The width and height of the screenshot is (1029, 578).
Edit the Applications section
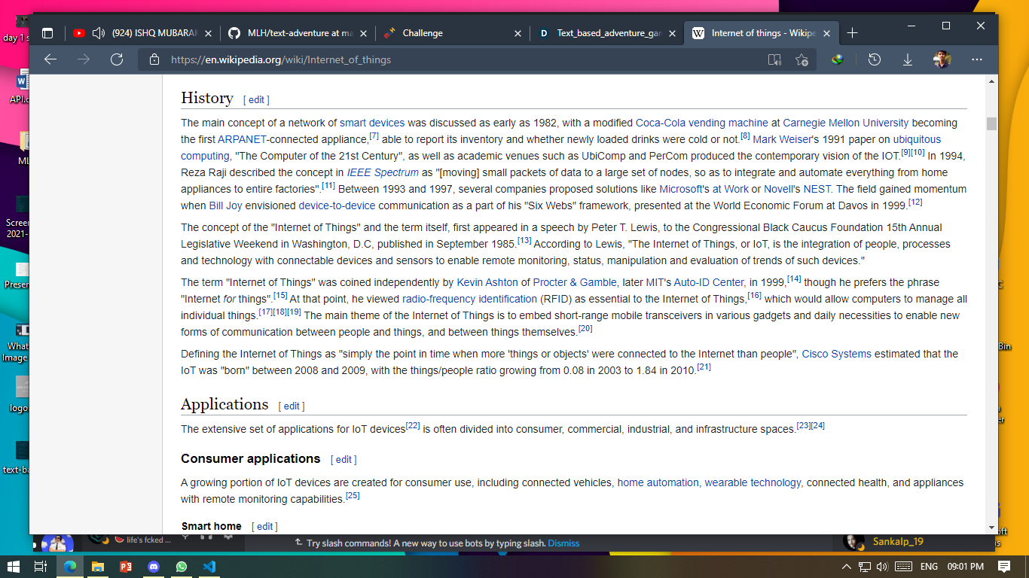[292, 406]
